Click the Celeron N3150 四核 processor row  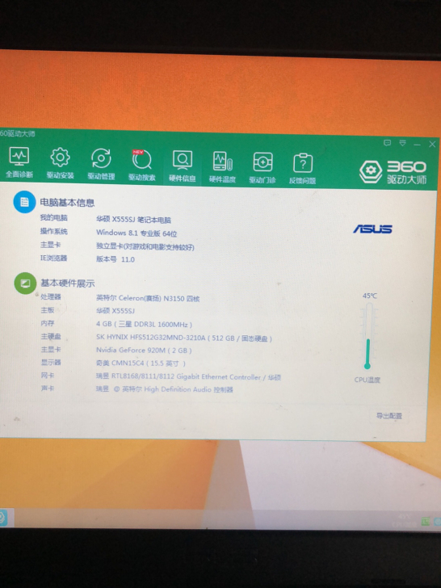[x=148, y=299]
